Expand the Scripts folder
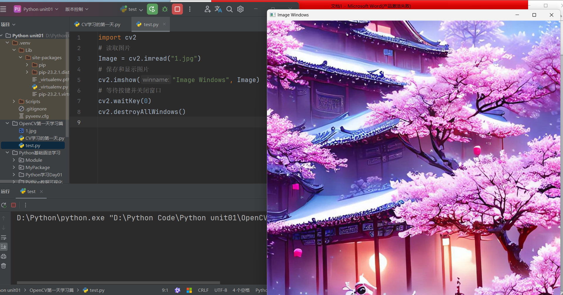 pyautogui.click(x=14, y=101)
